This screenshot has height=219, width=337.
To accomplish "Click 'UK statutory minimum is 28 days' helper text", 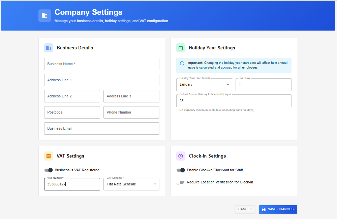I will [217, 110].
